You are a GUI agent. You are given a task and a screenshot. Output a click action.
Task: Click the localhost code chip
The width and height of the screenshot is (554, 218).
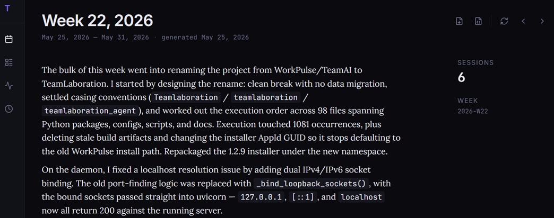361,197
